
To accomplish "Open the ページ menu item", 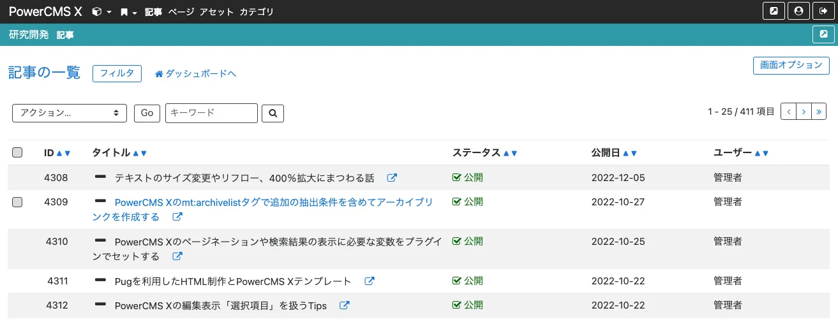I will (181, 12).
